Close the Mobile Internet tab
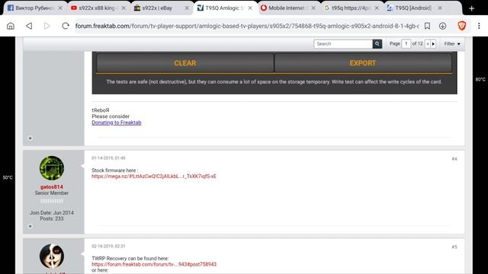 pyautogui.click(x=313, y=8)
